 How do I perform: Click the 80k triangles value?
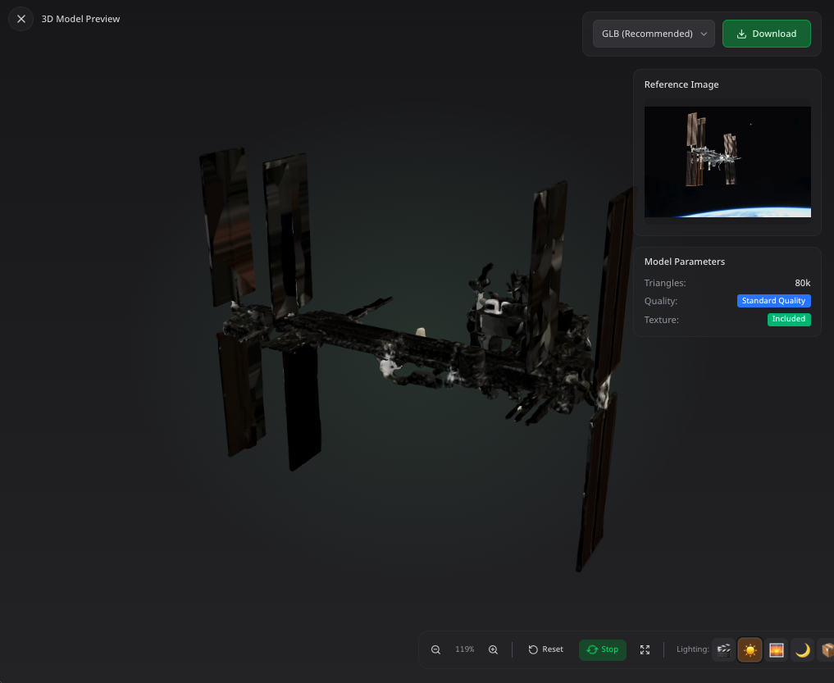point(802,283)
